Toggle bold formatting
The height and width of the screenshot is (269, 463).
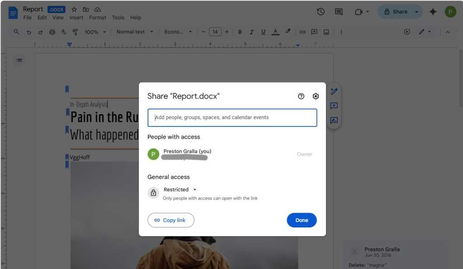click(x=240, y=32)
